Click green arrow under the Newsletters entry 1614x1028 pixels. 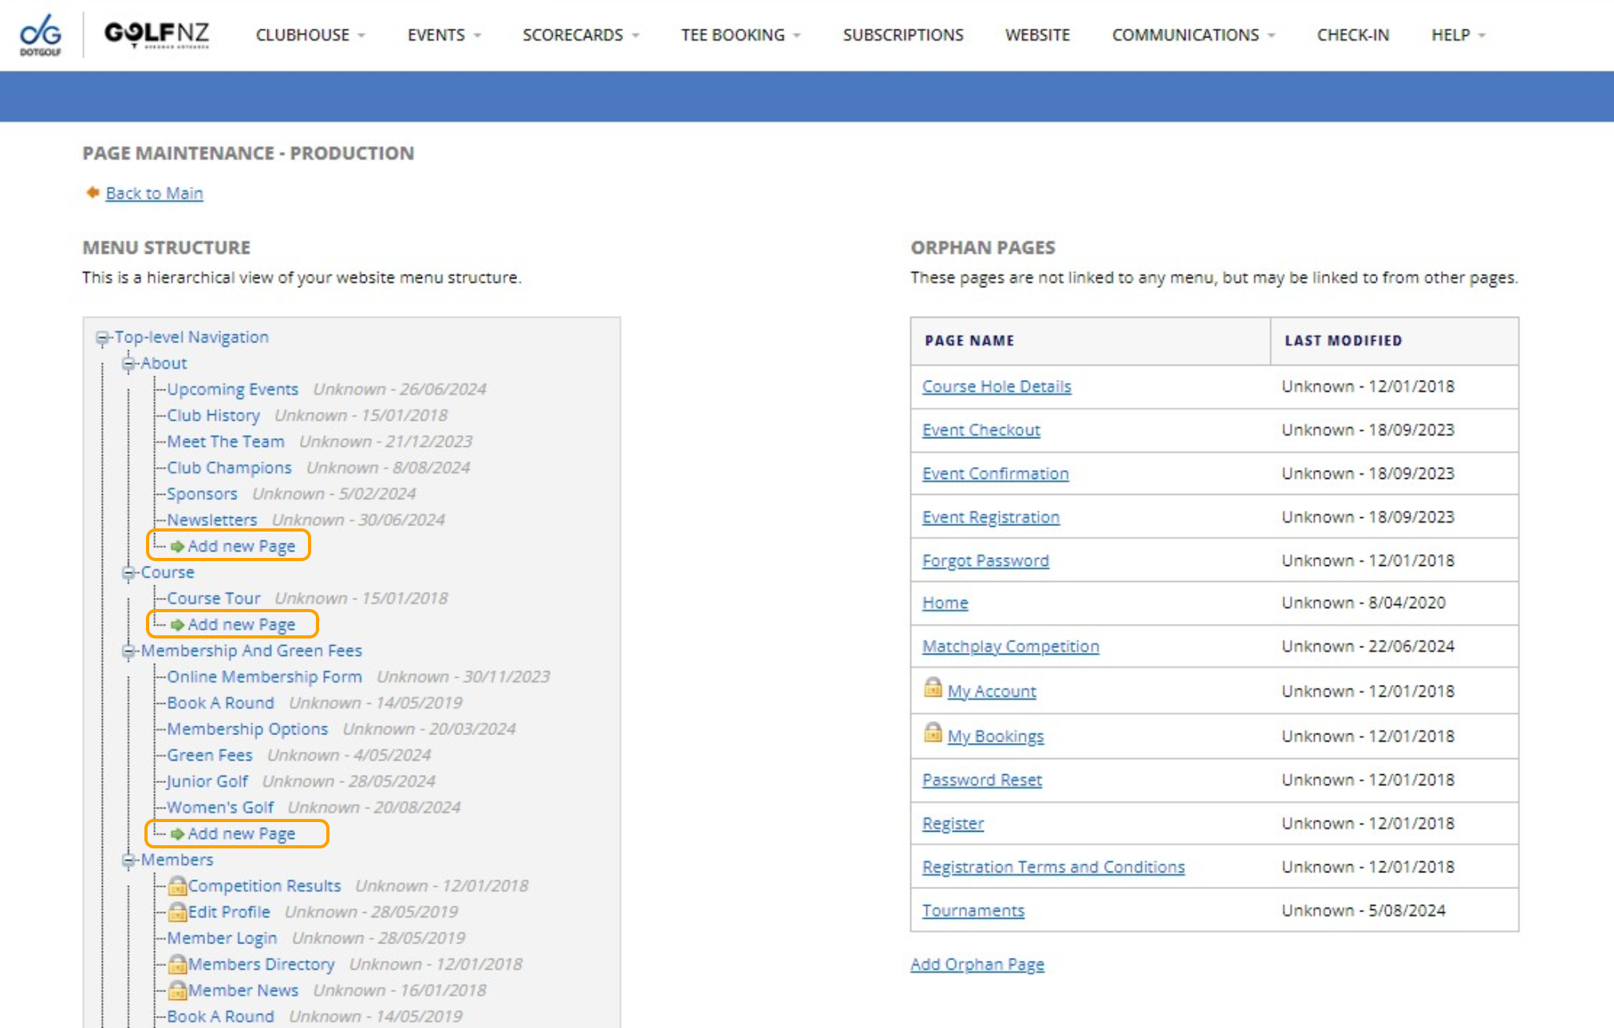(x=177, y=547)
